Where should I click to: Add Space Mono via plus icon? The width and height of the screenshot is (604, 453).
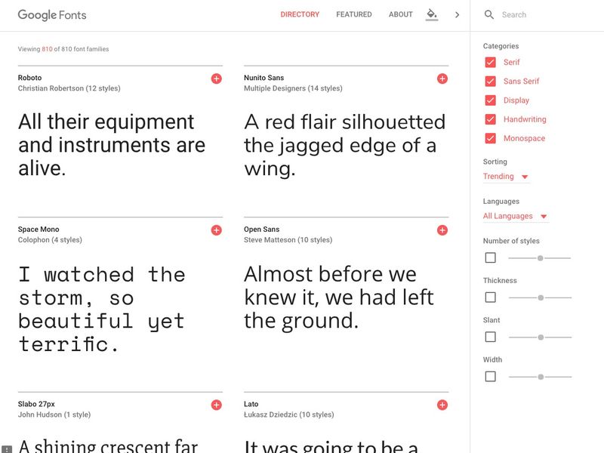coord(217,230)
